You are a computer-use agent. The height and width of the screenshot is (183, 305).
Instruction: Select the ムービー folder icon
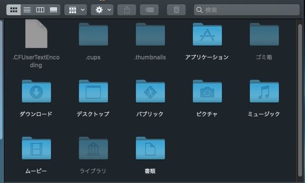(x=36, y=148)
